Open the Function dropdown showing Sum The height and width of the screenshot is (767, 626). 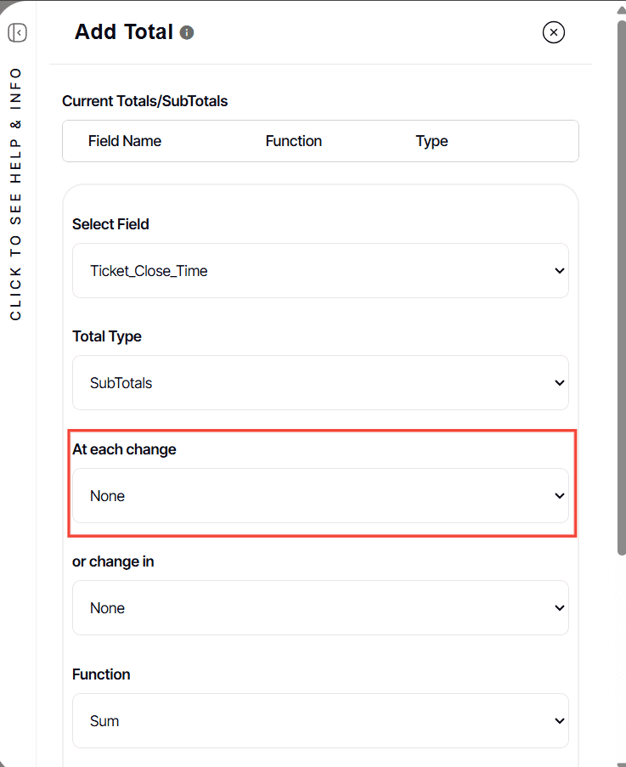320,720
